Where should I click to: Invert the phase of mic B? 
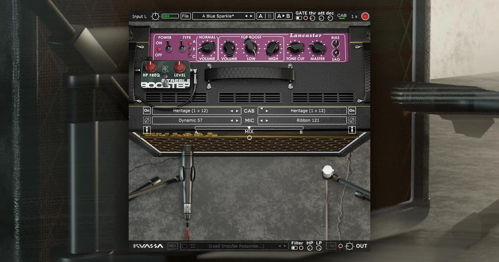point(351,121)
